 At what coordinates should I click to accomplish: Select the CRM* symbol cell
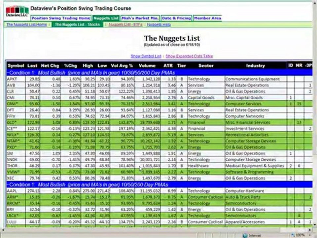coord(16,104)
